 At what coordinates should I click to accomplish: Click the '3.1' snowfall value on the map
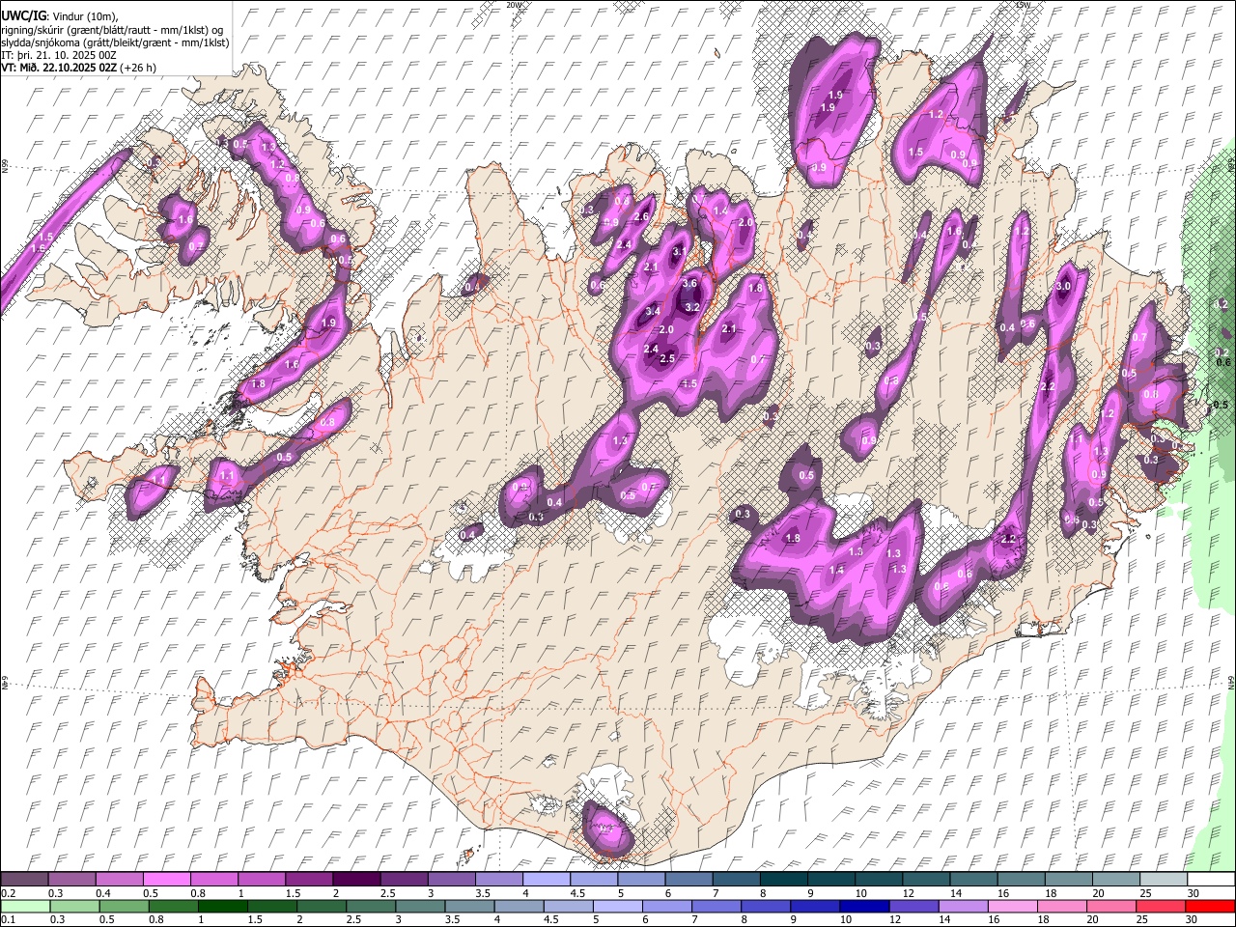679,252
